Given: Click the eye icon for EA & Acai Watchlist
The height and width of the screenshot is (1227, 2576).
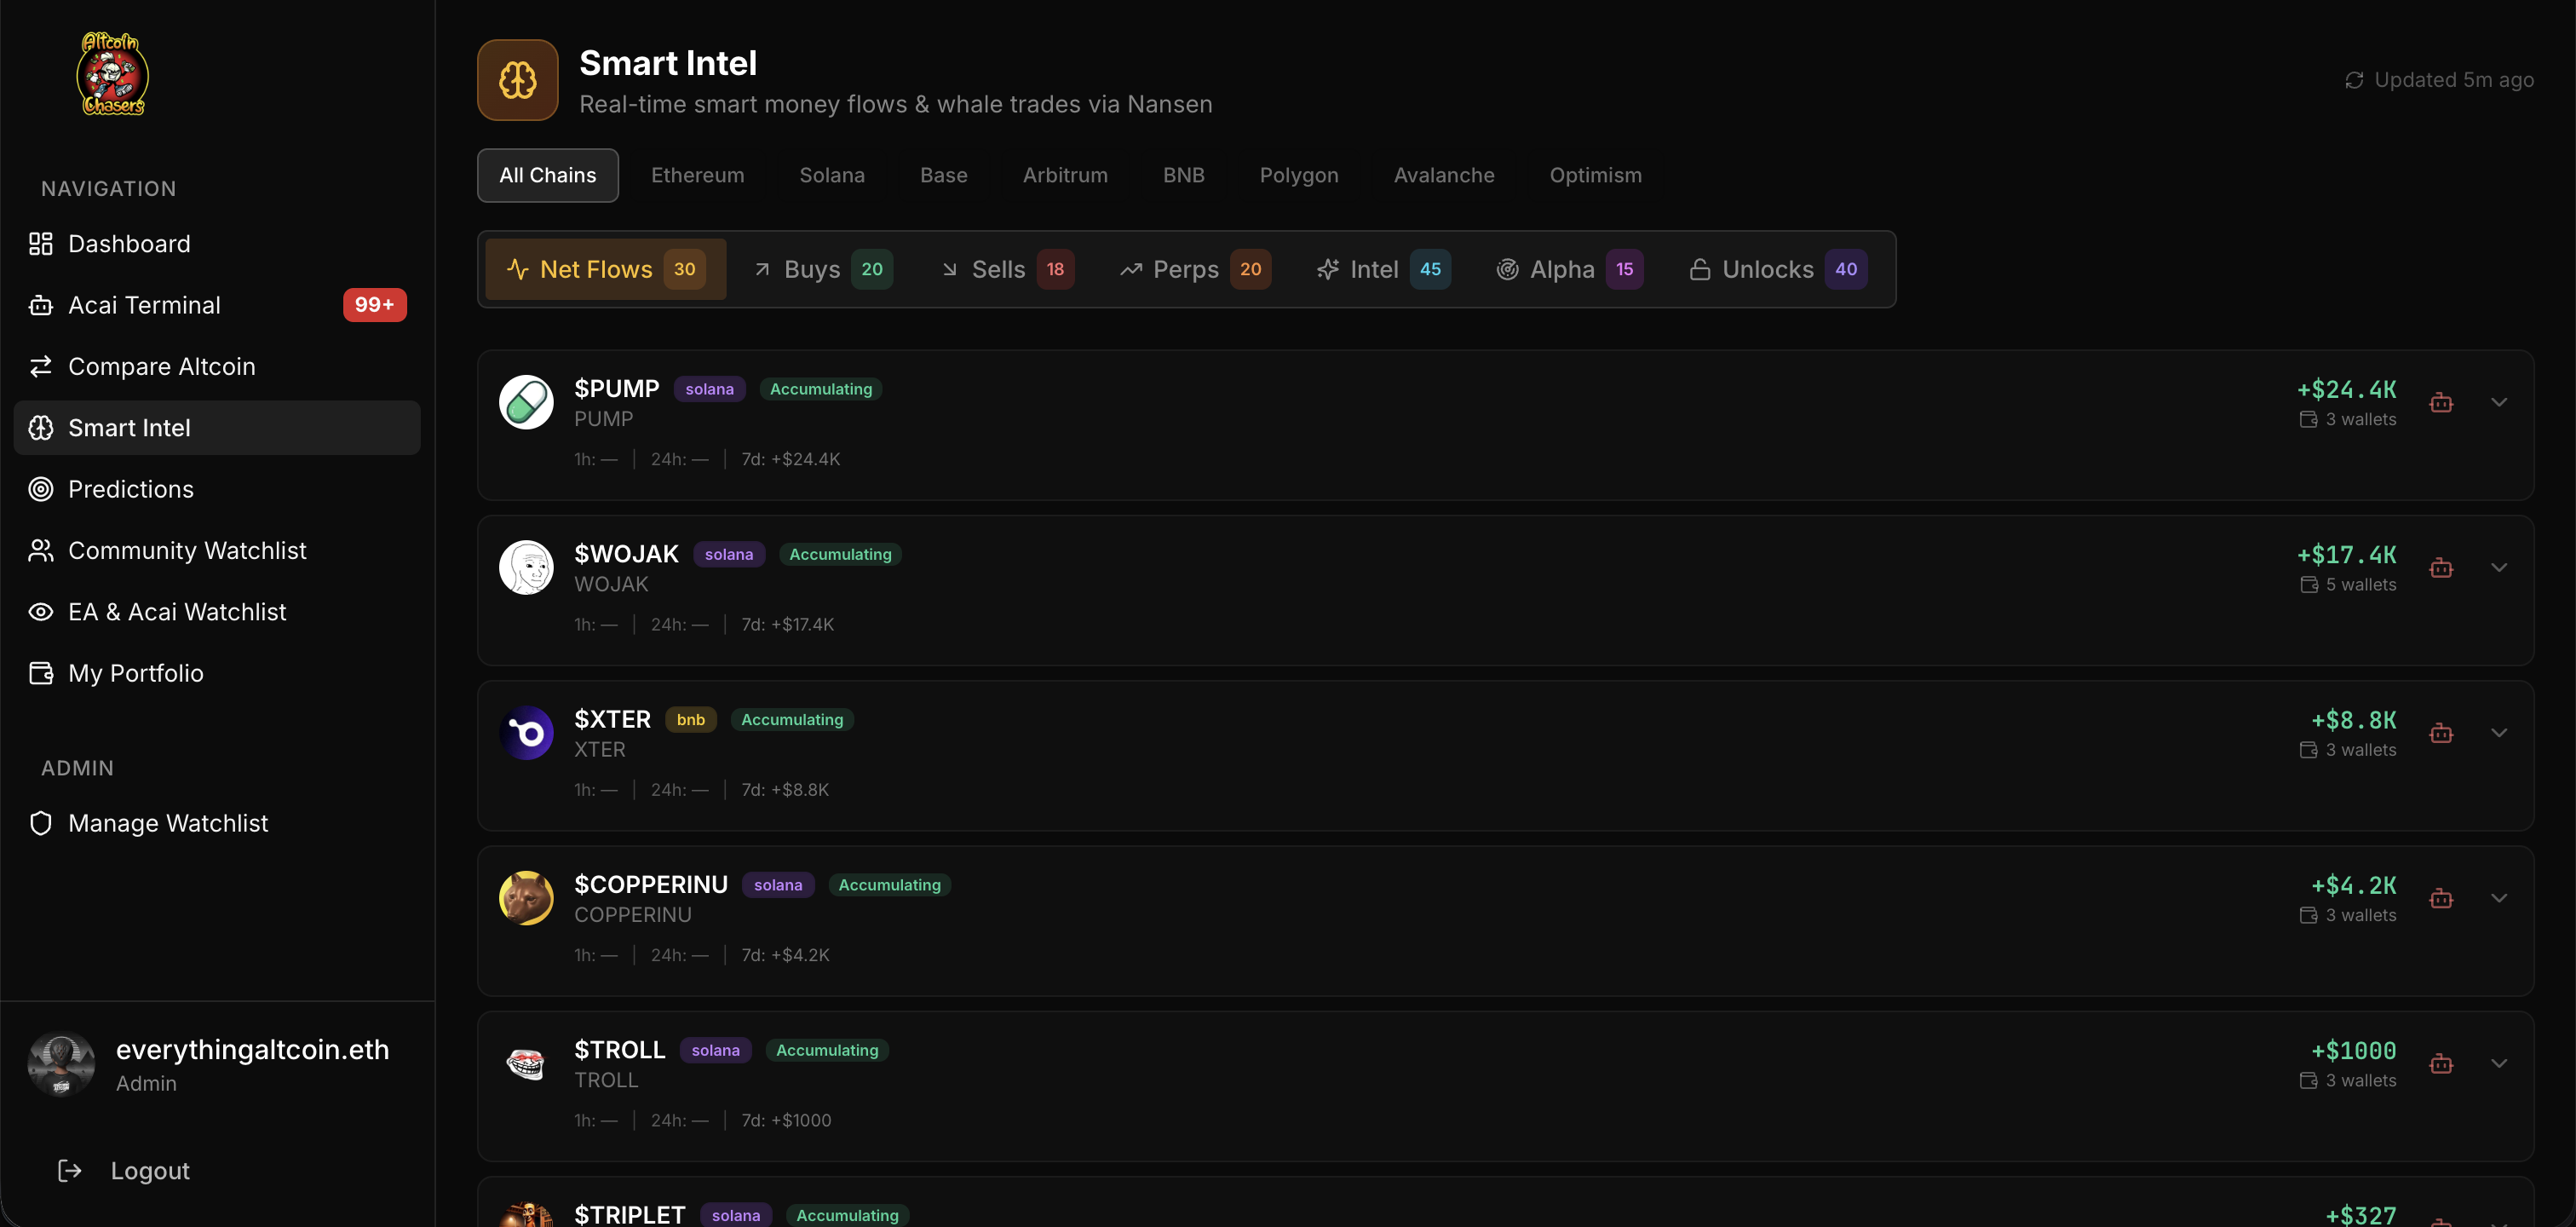Looking at the screenshot, I should point(41,611).
